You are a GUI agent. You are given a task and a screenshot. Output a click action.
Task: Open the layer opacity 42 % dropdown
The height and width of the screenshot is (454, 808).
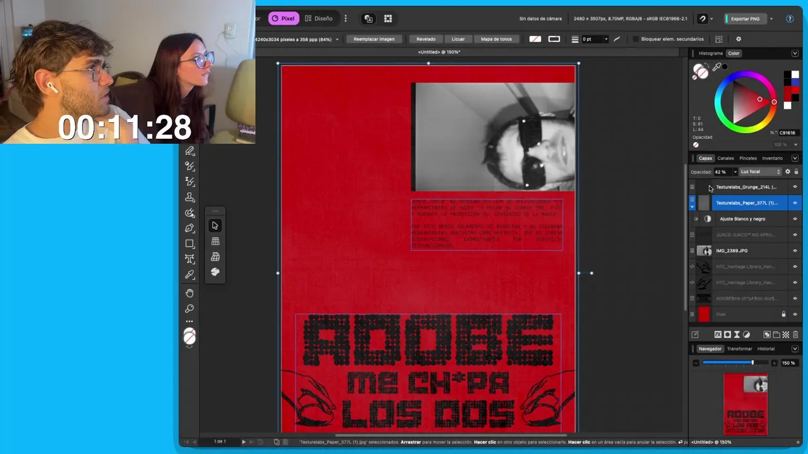coord(735,172)
